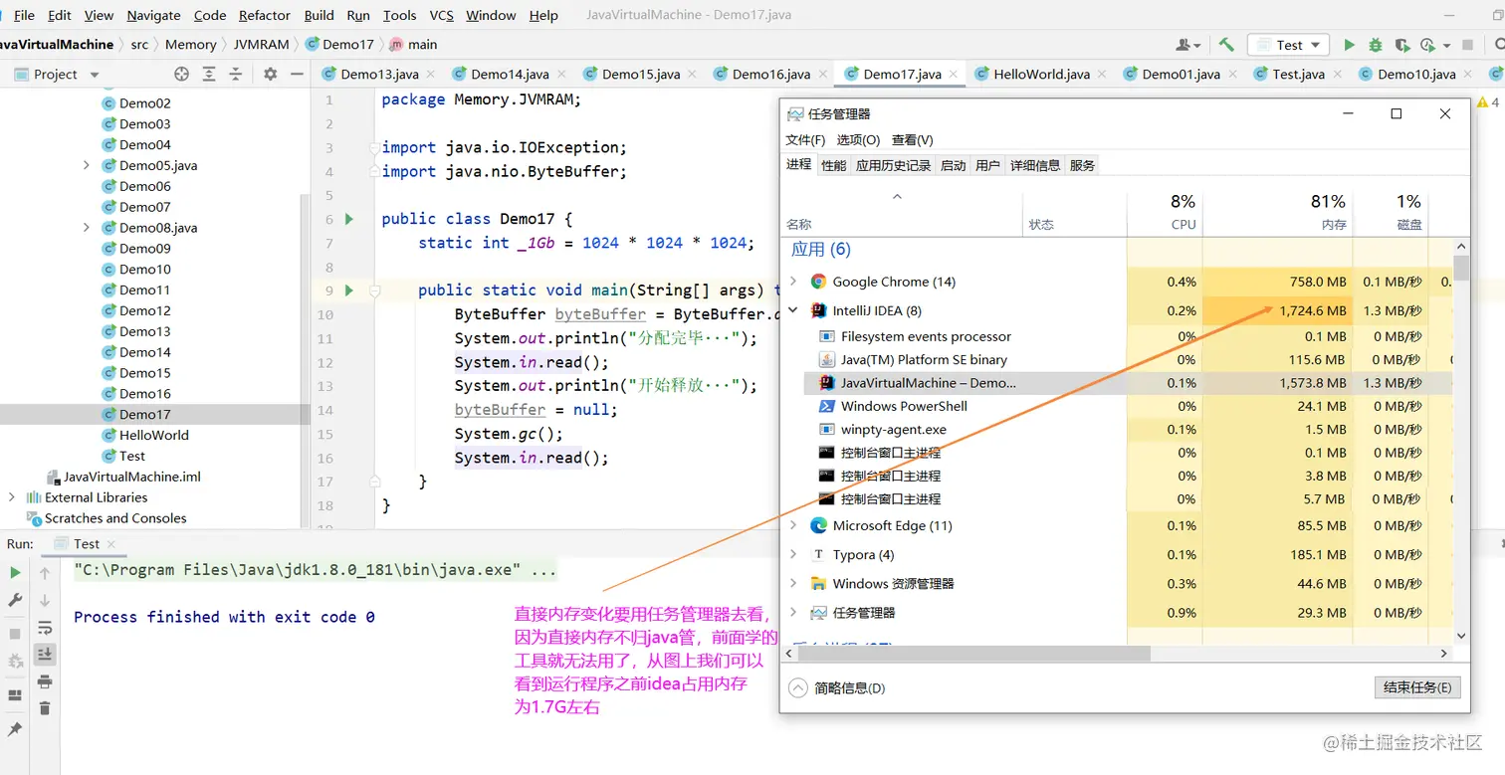Click Task Manager horizontal scrollbar thumb

tap(974, 654)
